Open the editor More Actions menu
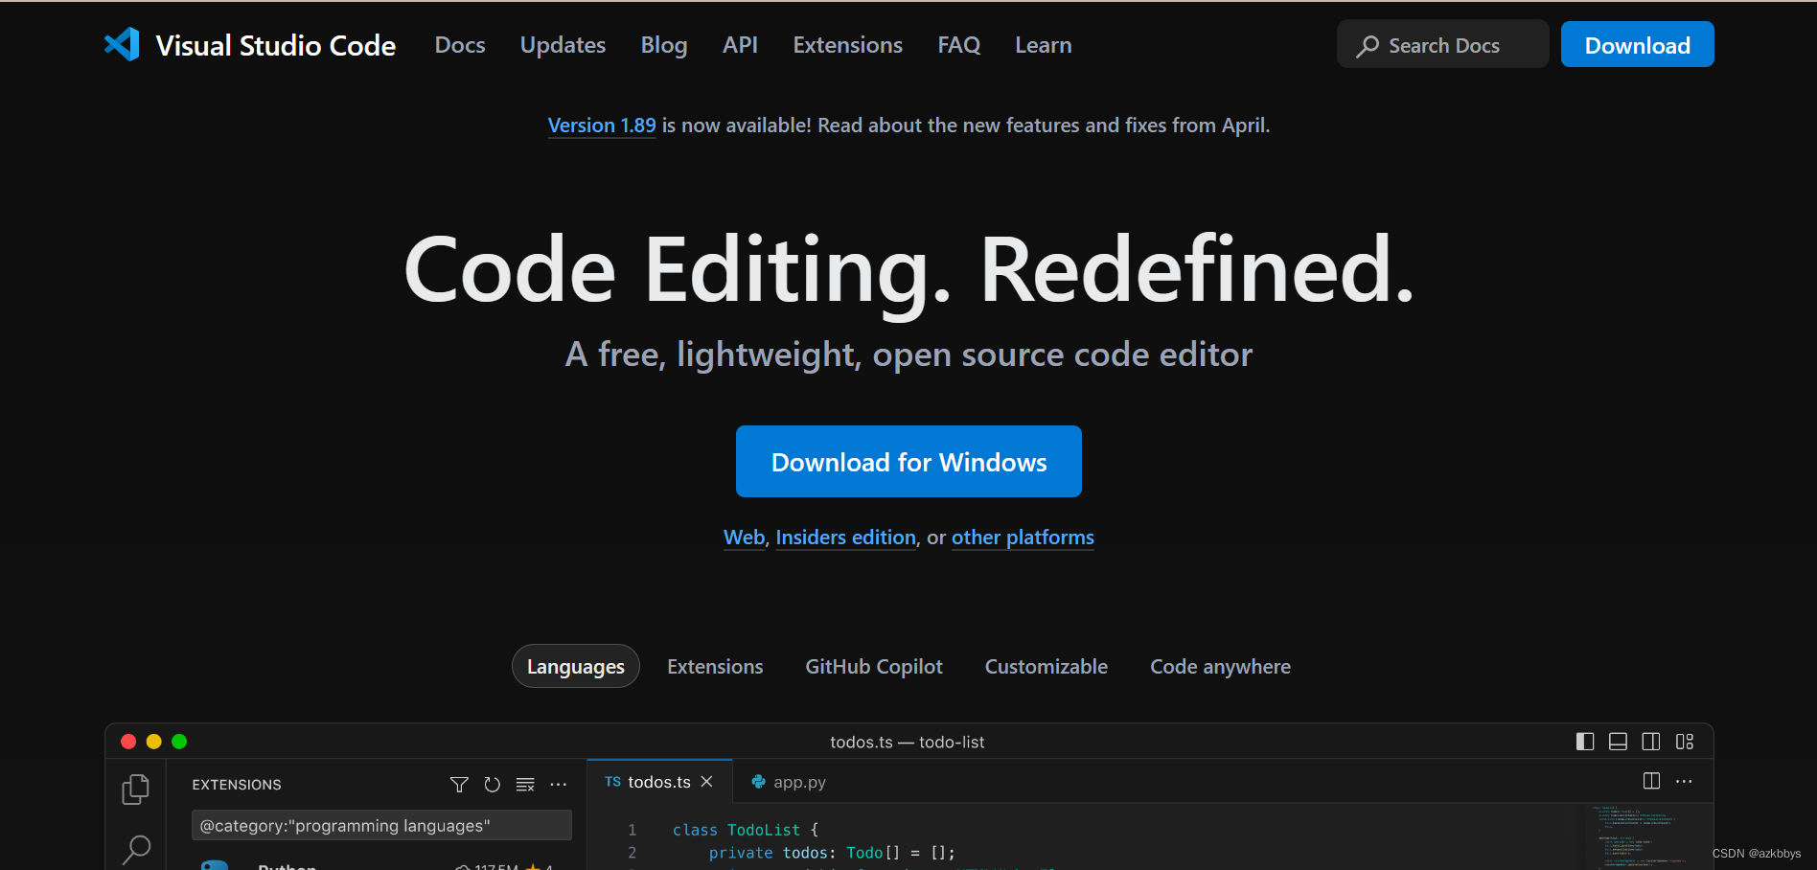 pyautogui.click(x=1684, y=781)
